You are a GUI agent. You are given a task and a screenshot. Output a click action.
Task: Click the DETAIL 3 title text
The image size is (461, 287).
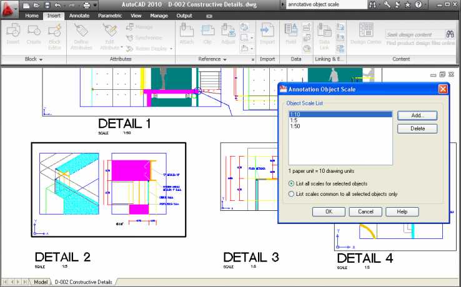click(251, 257)
